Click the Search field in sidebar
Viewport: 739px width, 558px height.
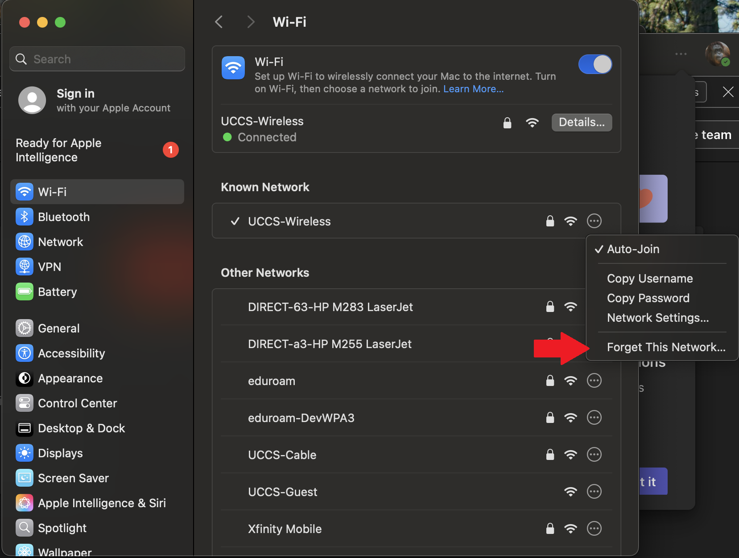(x=97, y=59)
